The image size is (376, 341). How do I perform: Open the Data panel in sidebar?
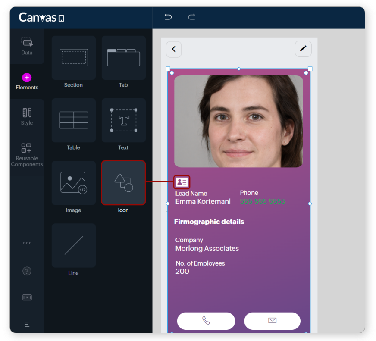27,46
